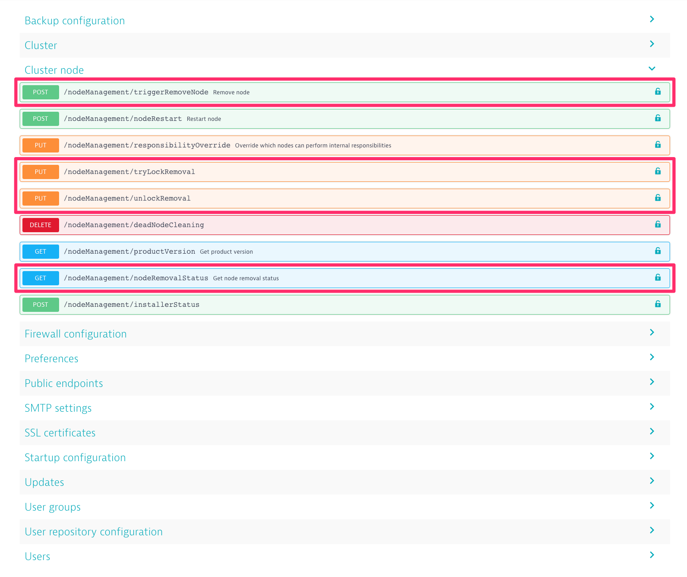Click POST badge for nodeRestart
The height and width of the screenshot is (577, 687).
pyautogui.click(x=41, y=119)
